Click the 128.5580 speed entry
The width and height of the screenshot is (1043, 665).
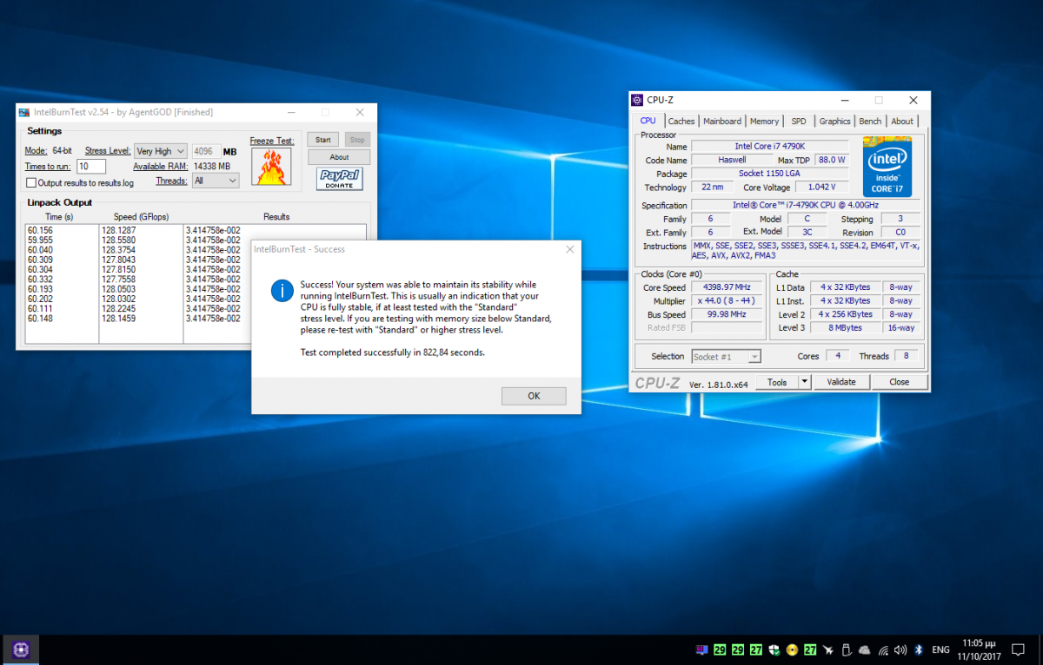pyautogui.click(x=119, y=240)
